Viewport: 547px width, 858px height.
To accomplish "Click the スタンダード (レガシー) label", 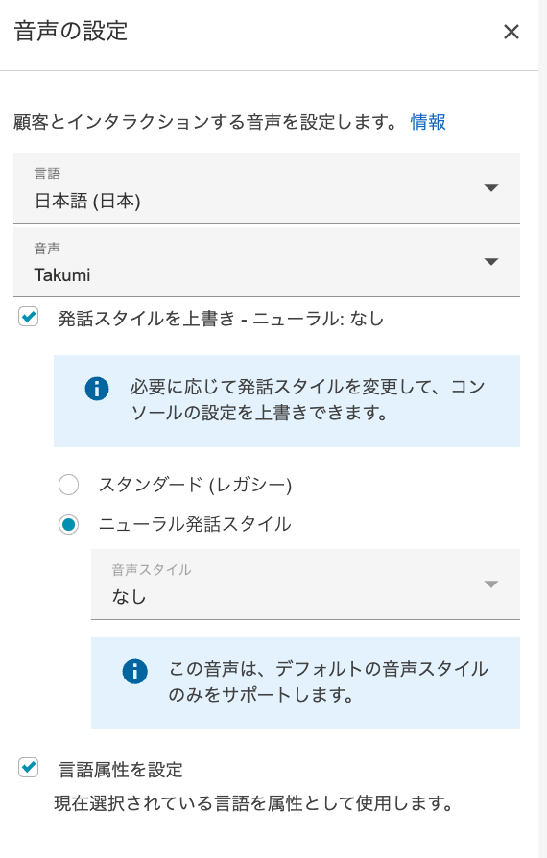I will coord(195,485).
